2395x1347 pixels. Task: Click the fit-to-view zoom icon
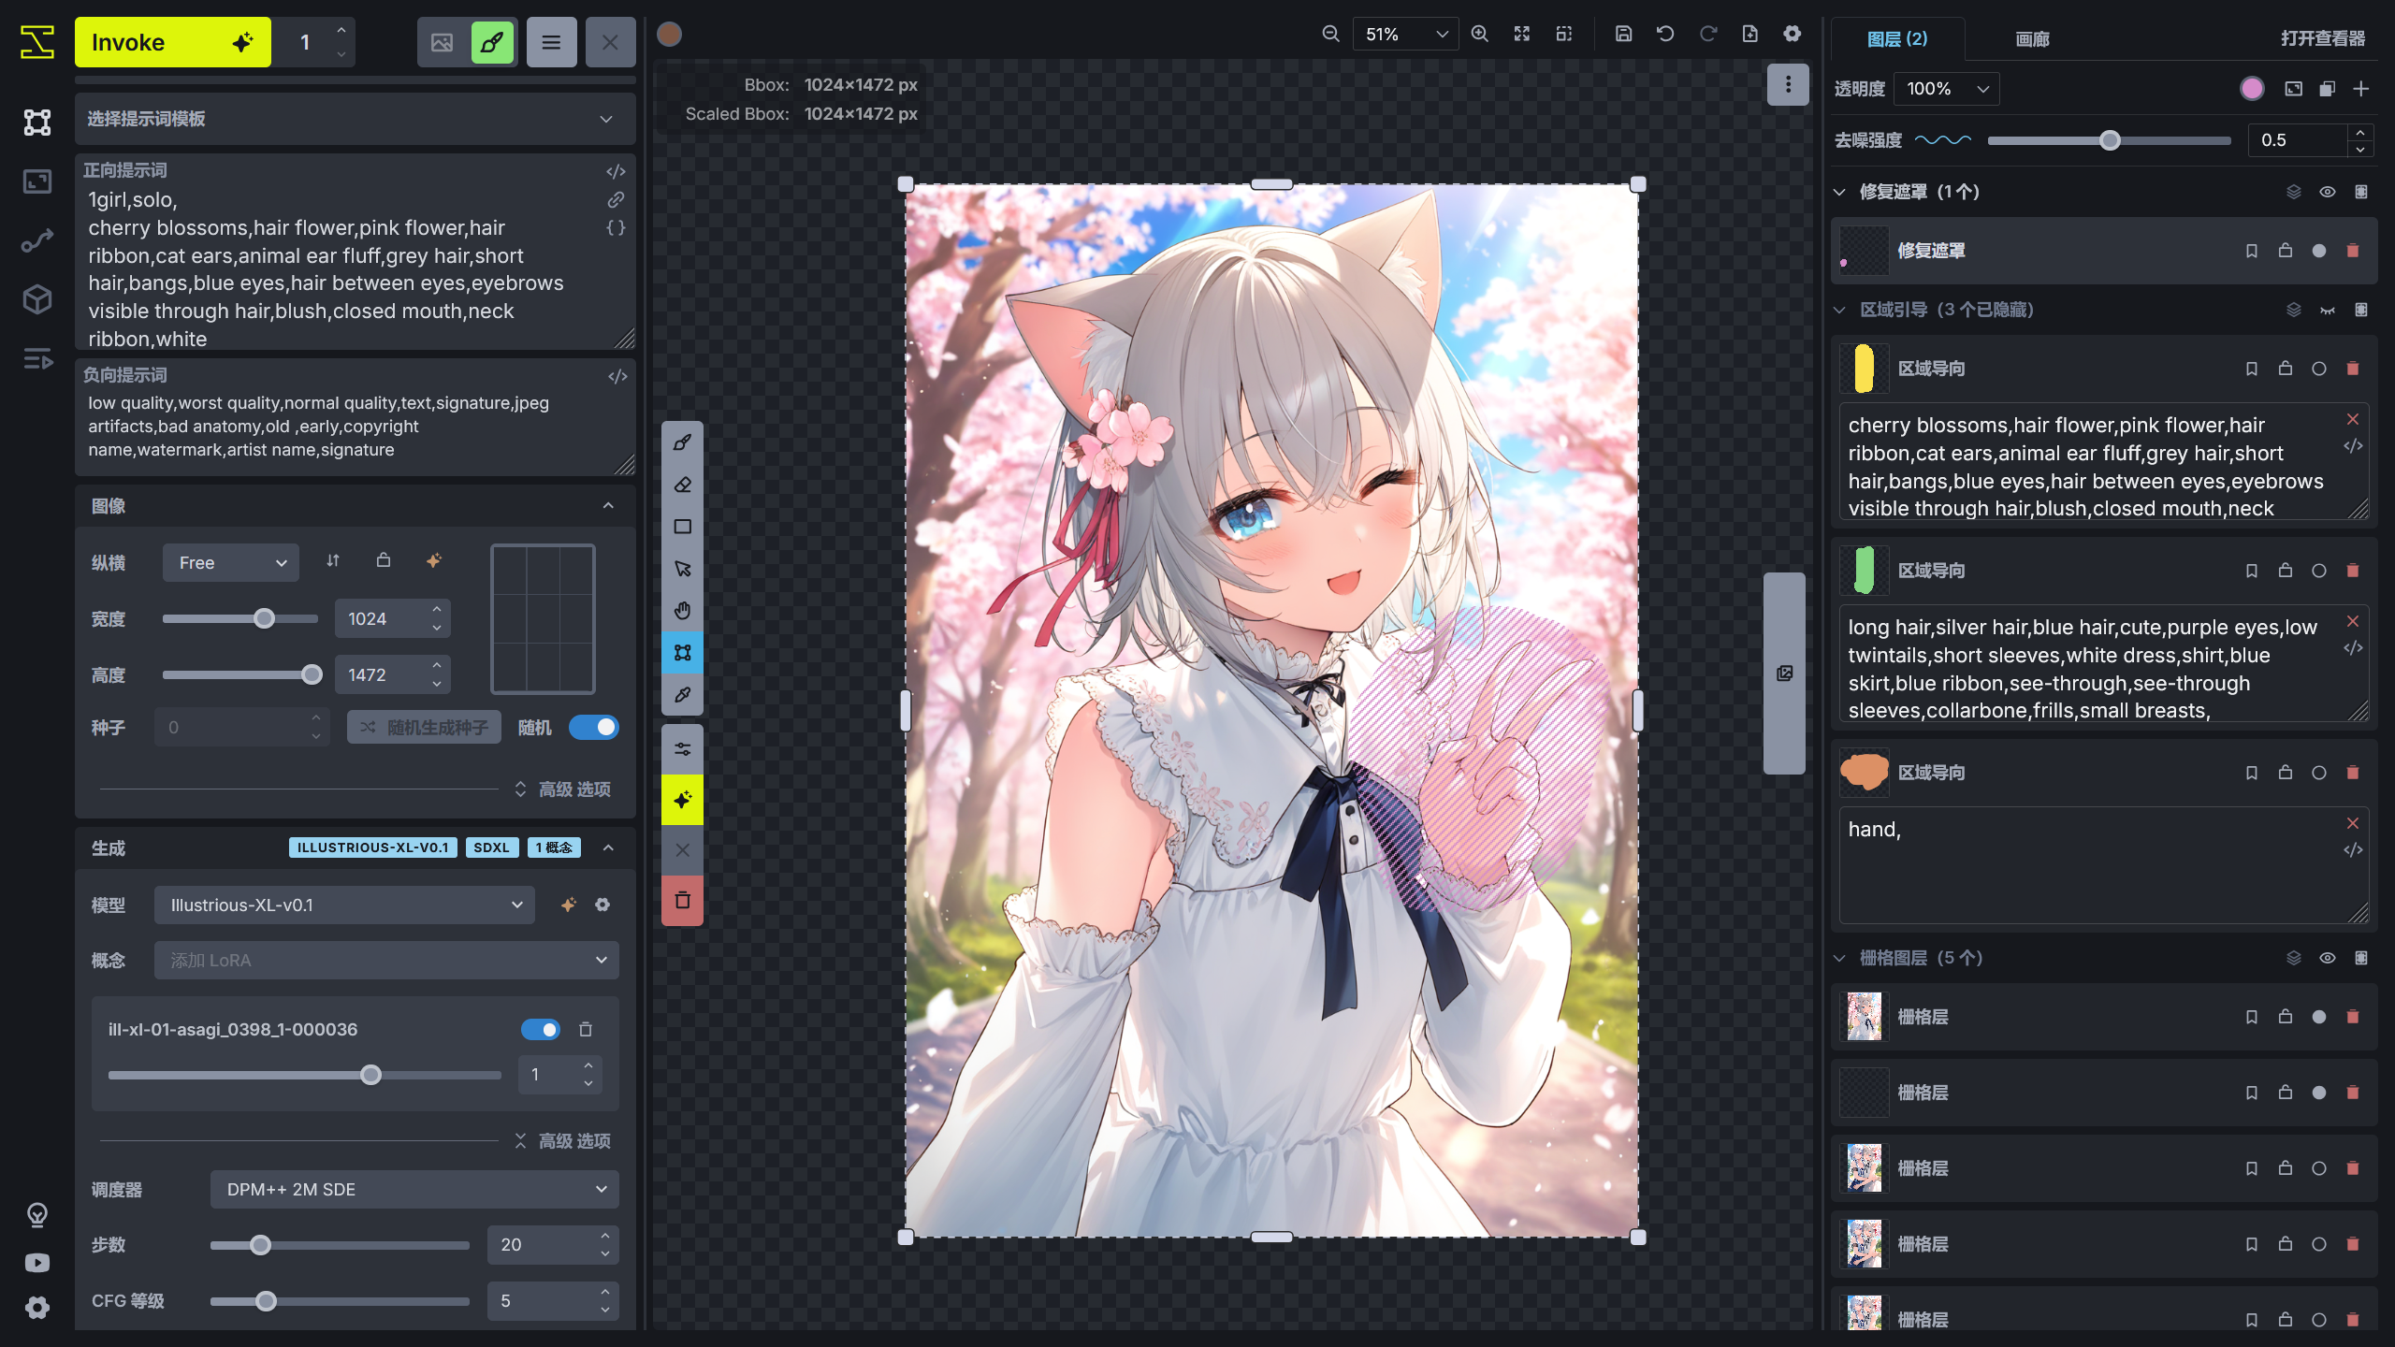(x=1522, y=34)
